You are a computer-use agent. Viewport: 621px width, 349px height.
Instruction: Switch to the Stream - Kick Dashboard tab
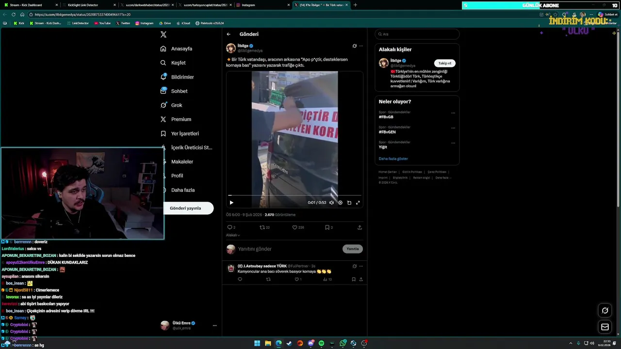tap(30, 5)
